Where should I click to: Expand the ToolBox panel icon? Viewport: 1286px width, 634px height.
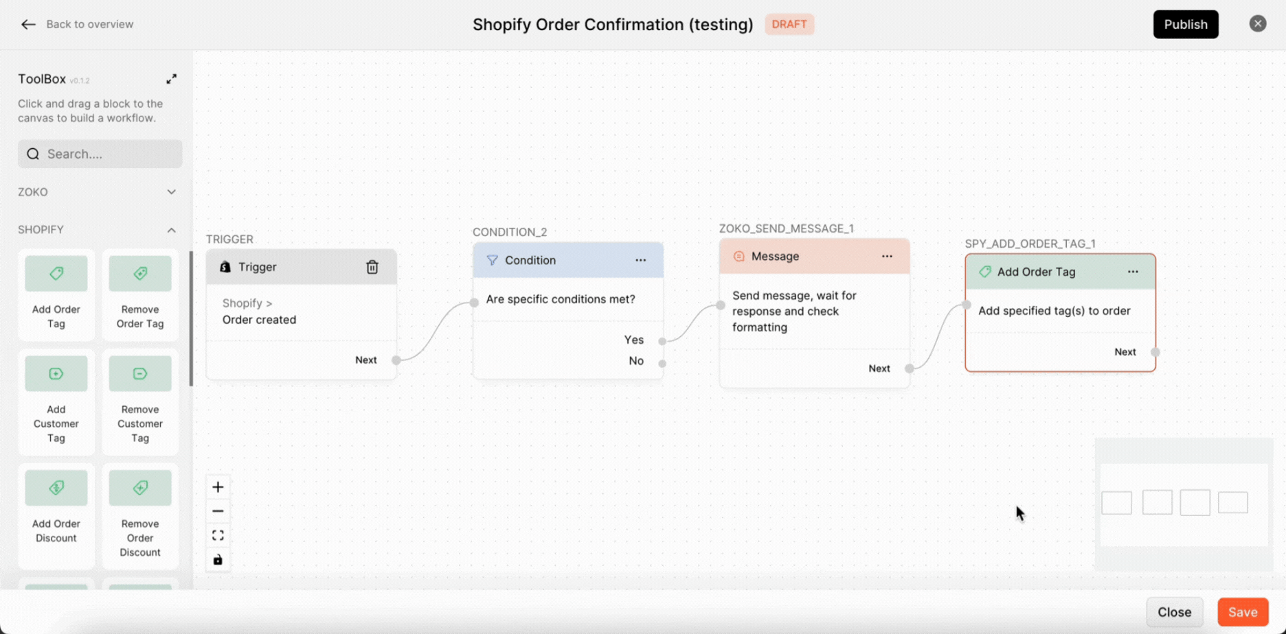coord(171,79)
